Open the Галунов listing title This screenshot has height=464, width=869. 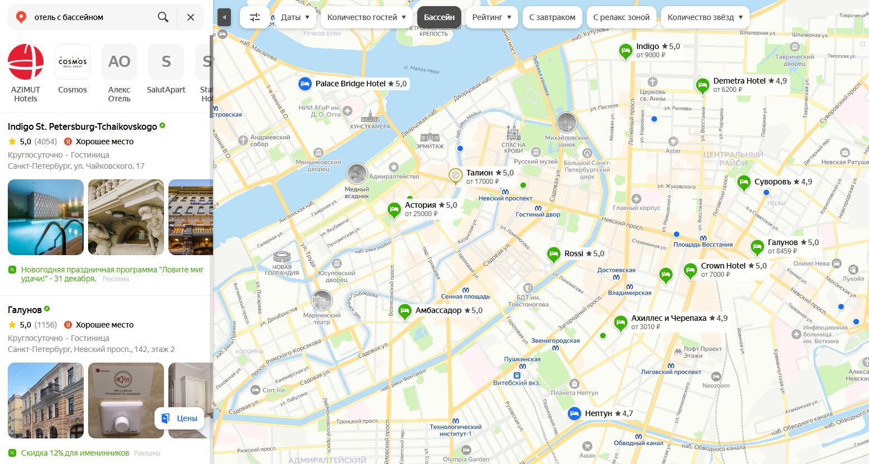tap(25, 310)
